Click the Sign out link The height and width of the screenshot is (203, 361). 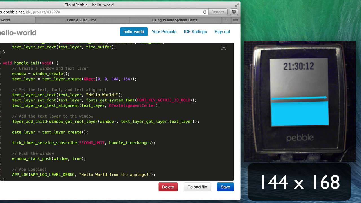(222, 32)
